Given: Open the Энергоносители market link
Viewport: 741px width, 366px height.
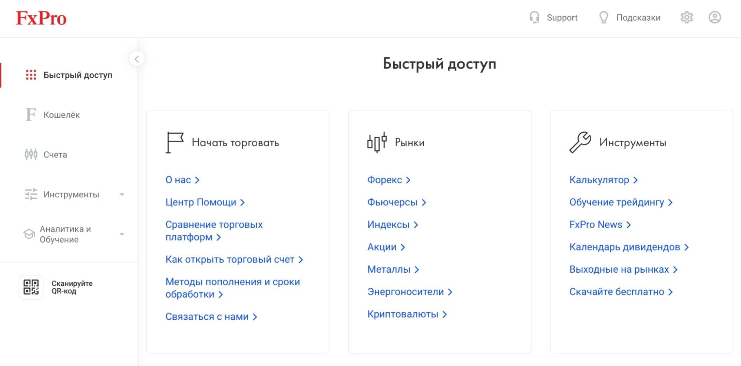Looking at the screenshot, I should click(x=410, y=292).
